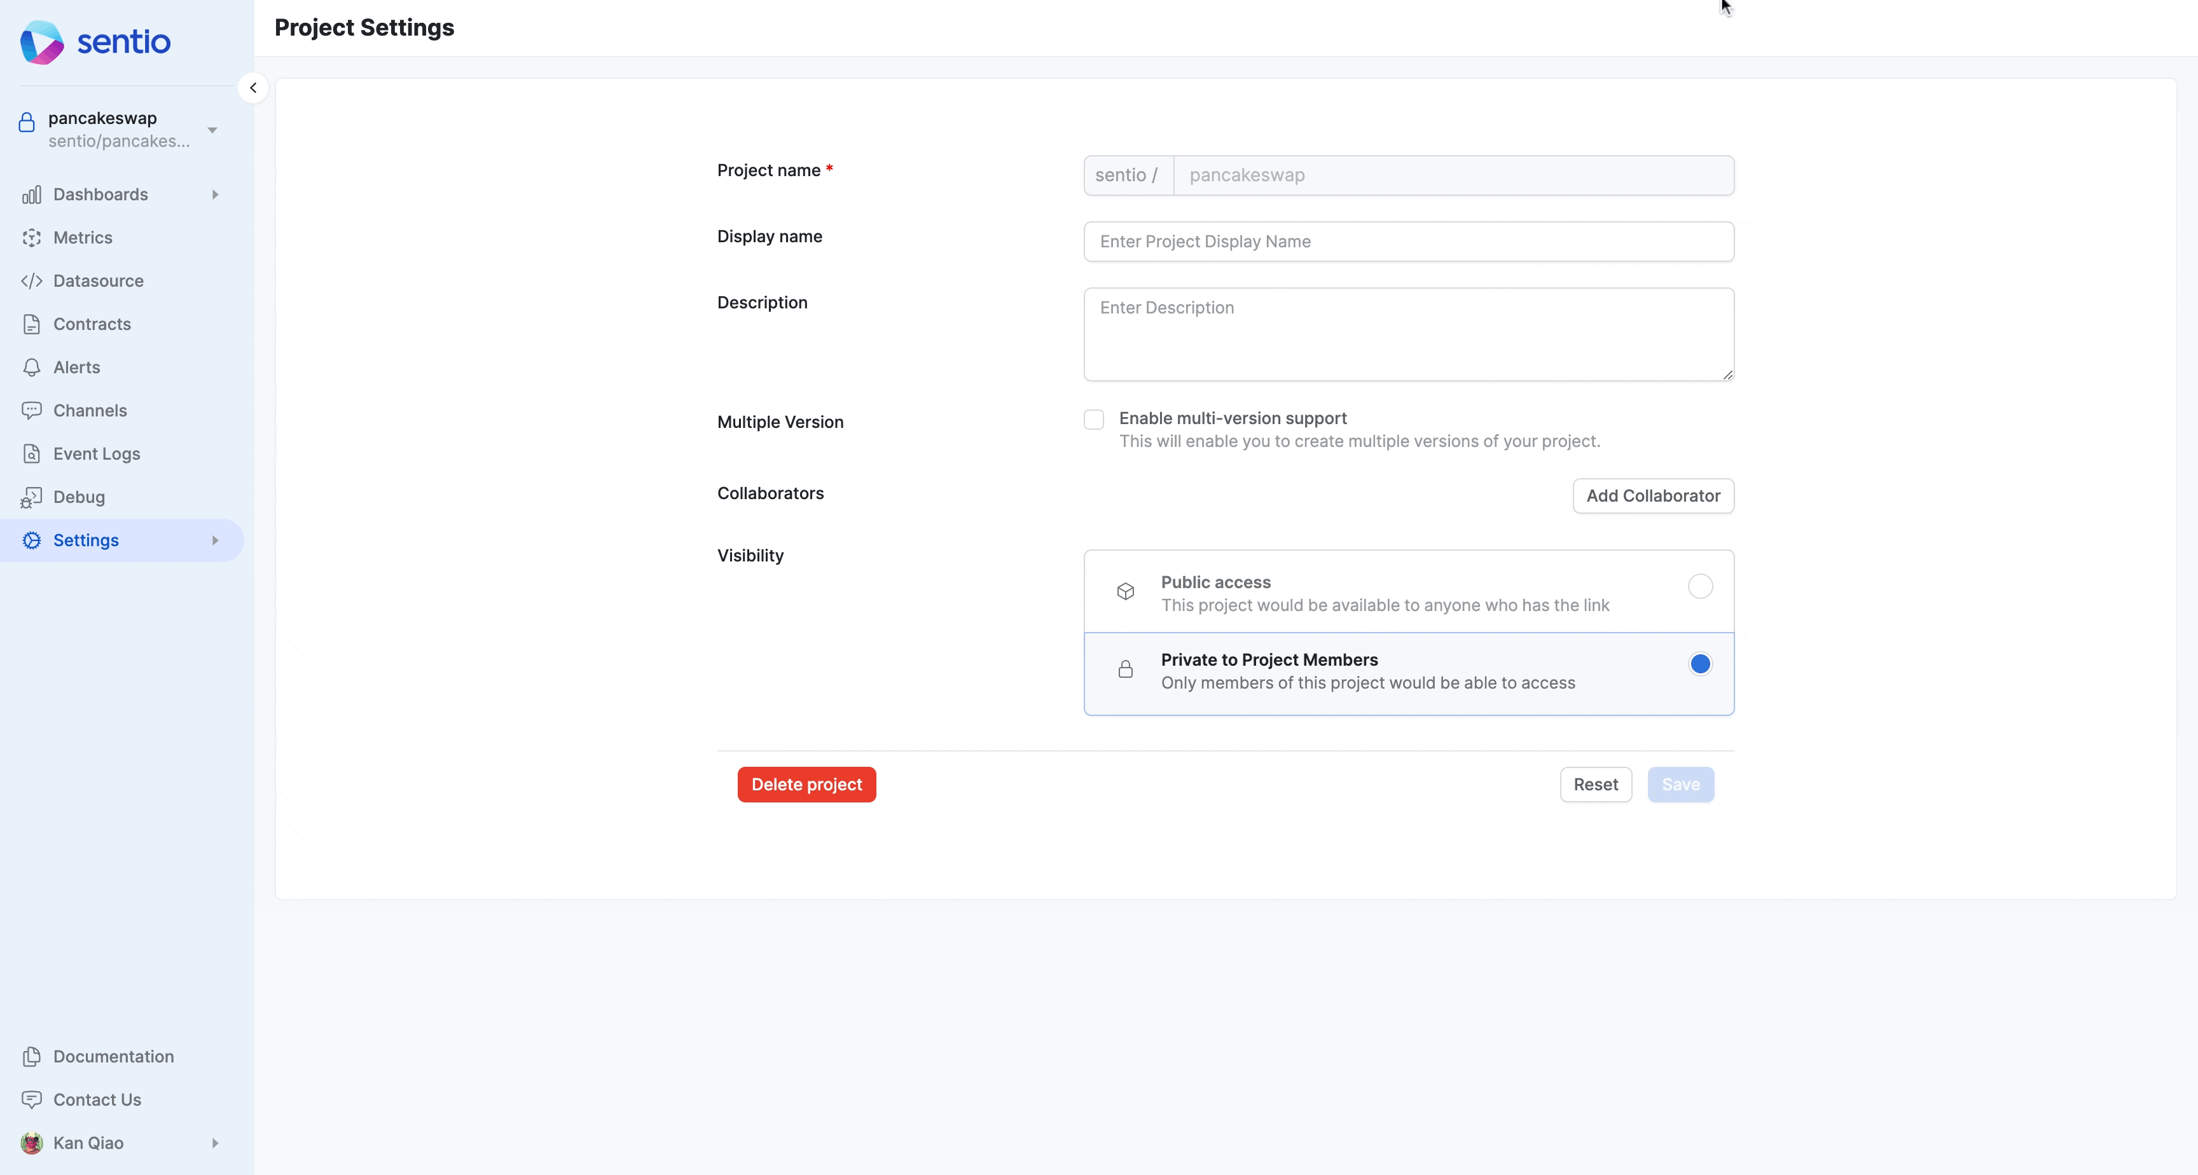Viewport: 2198px width, 1175px height.
Task: Click the Datasource code icon
Action: 32,281
